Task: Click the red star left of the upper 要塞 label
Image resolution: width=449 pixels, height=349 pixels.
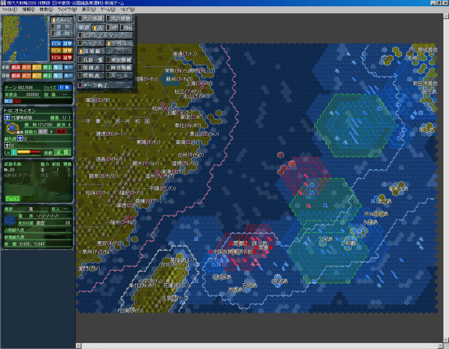Action: pos(230,243)
